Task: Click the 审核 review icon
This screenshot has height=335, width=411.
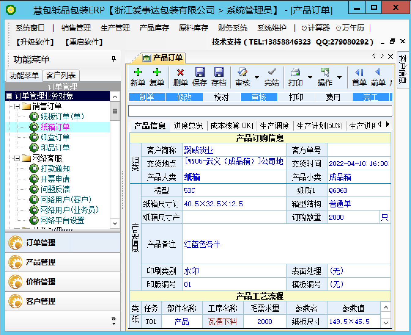Action: coord(243,72)
